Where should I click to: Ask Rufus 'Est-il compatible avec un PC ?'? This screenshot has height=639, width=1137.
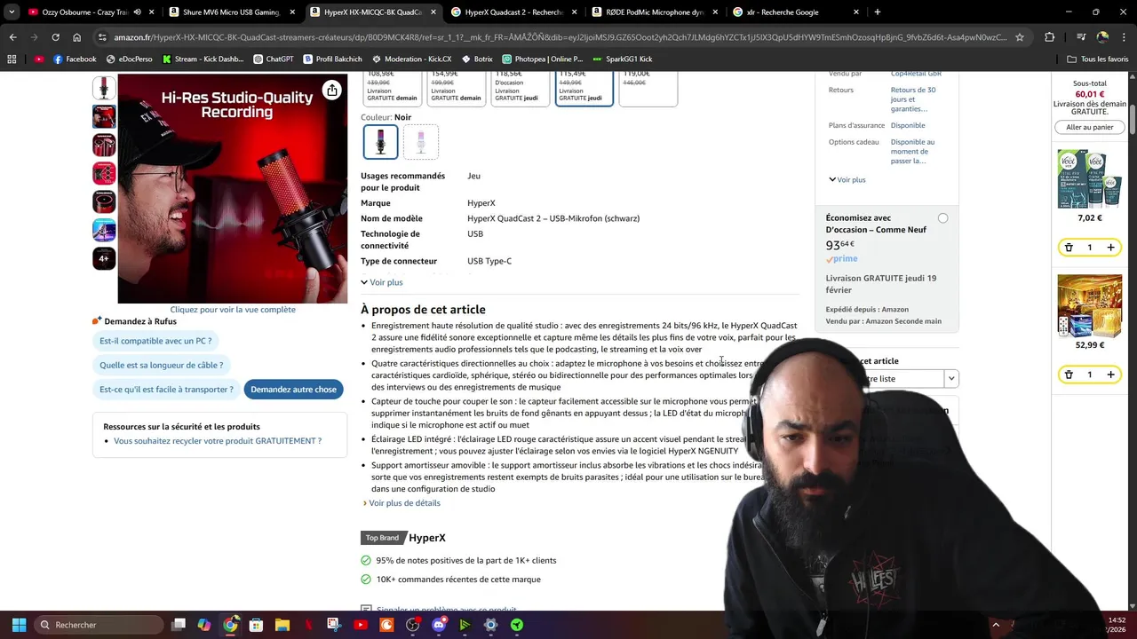[x=155, y=341]
